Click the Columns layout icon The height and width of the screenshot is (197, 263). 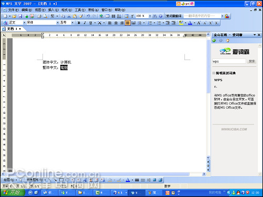pyautogui.click(x=113, y=16)
